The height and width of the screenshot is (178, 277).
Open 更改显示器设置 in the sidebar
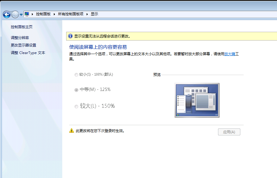[x=23, y=45]
